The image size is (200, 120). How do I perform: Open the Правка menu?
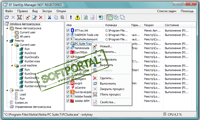pos(23,11)
